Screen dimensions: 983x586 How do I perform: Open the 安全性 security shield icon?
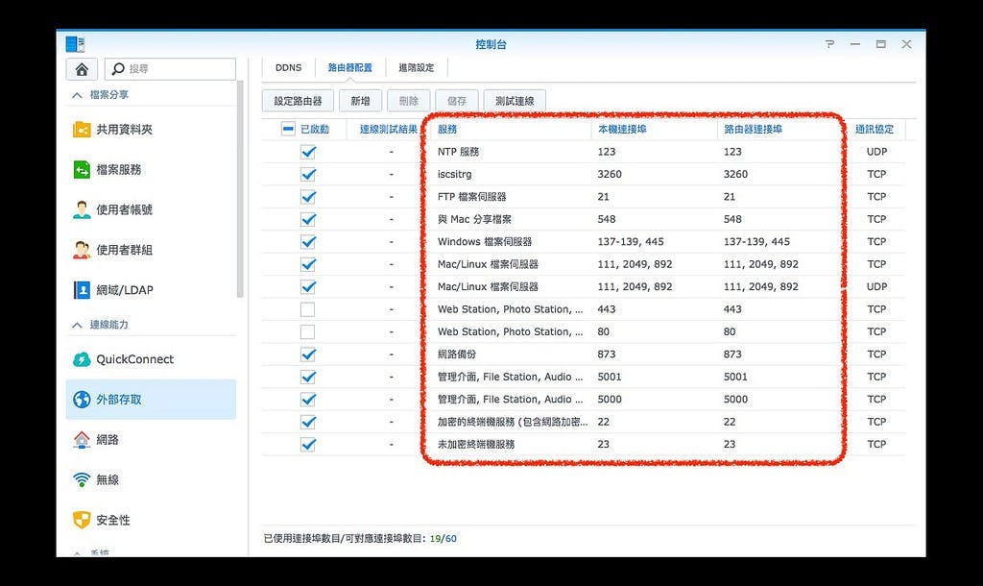(82, 520)
